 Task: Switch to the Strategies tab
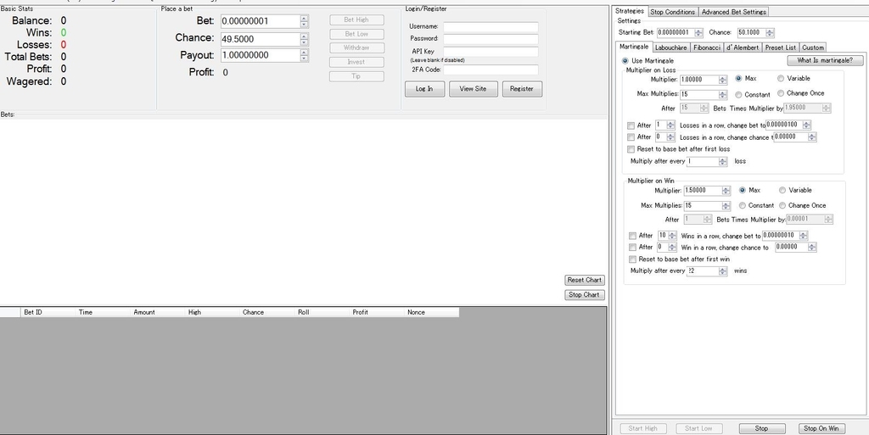[x=630, y=11]
